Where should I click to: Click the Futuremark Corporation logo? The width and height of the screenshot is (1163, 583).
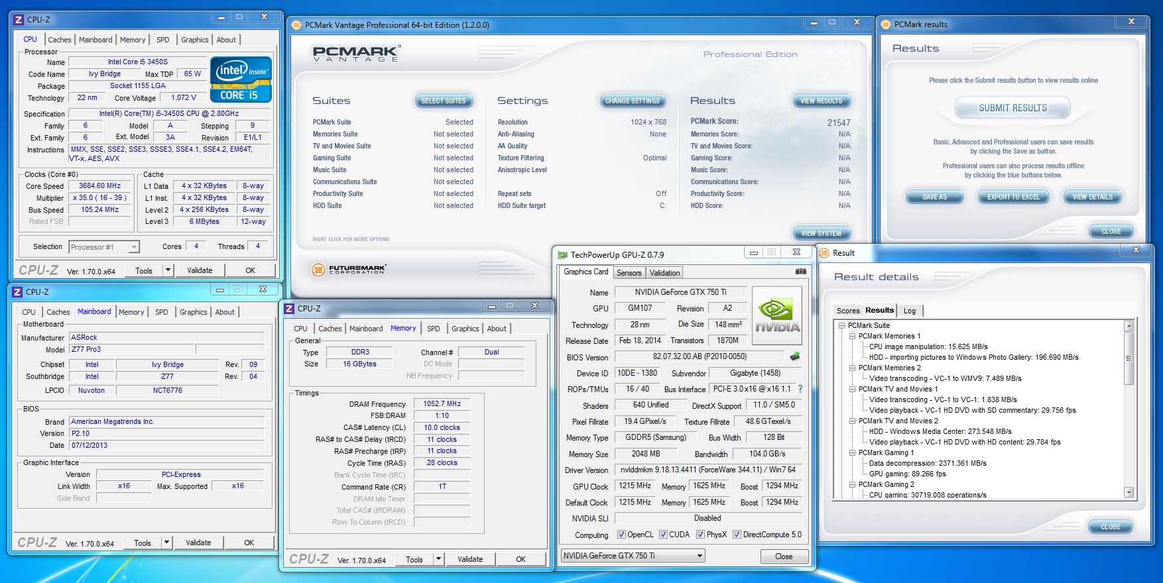[349, 270]
